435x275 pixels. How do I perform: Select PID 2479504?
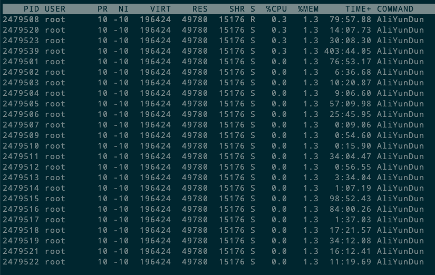21,93
